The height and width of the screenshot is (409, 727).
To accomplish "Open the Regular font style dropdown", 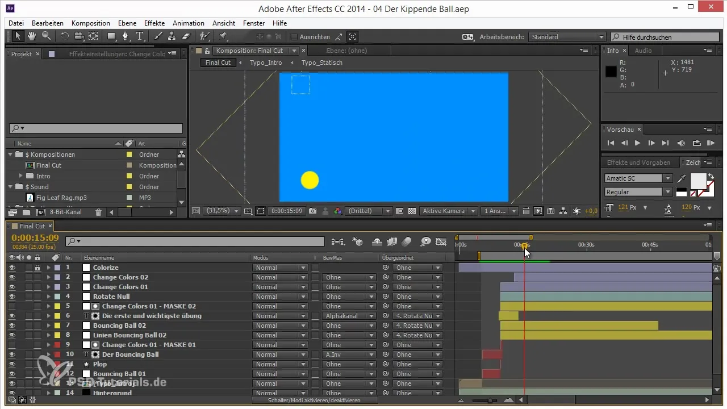I will point(638,192).
